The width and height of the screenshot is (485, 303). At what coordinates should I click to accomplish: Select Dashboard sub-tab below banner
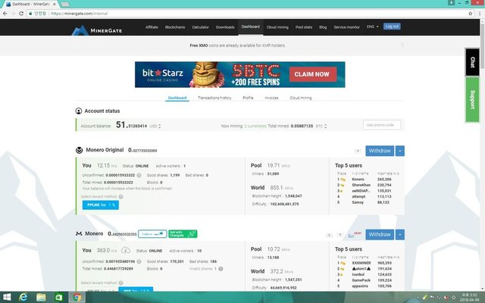[x=177, y=98]
